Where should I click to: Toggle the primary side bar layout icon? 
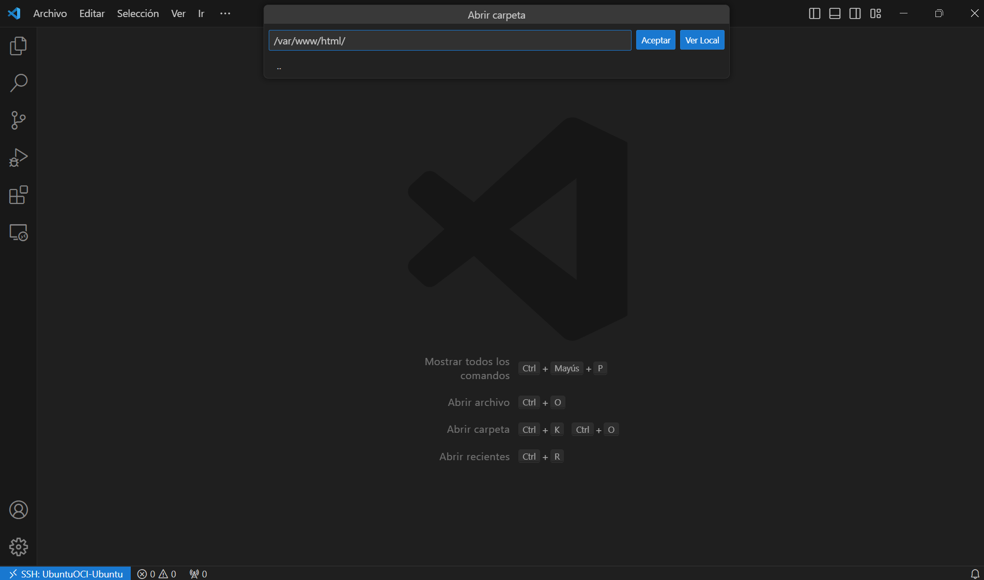coord(814,13)
